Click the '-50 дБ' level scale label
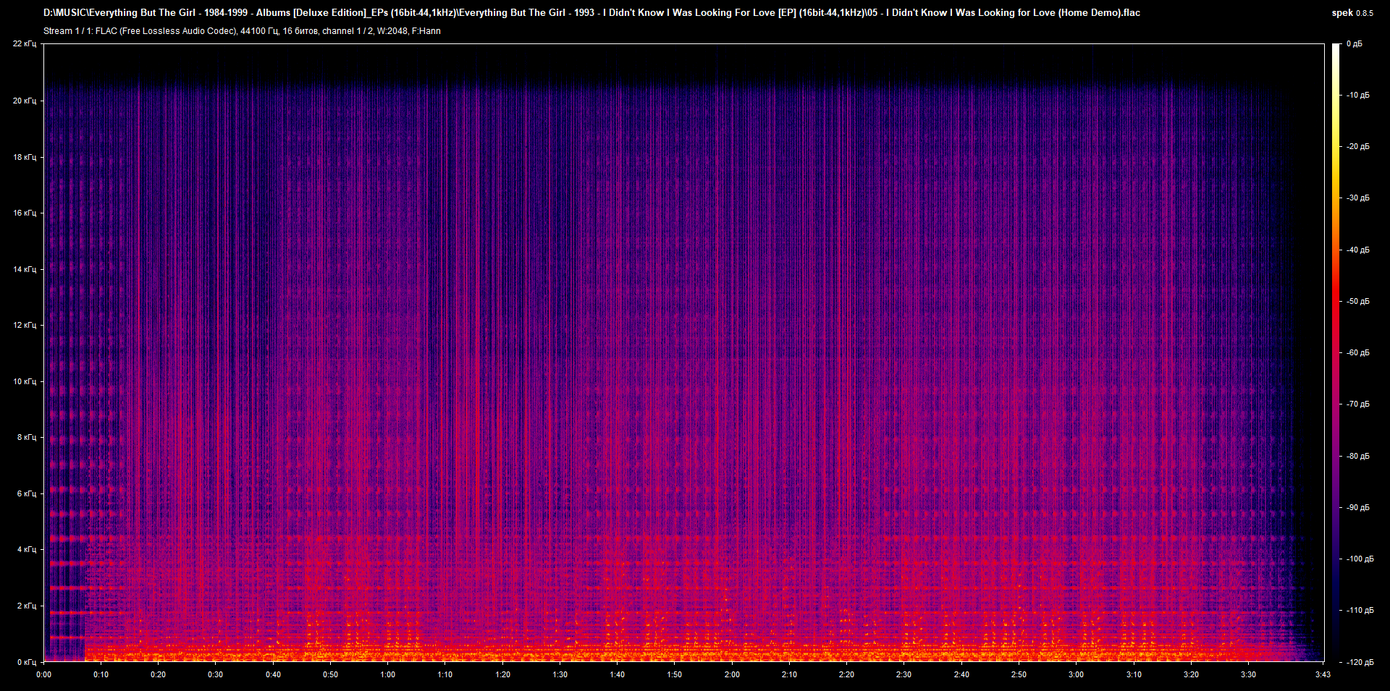1390x691 pixels. coord(1358,302)
